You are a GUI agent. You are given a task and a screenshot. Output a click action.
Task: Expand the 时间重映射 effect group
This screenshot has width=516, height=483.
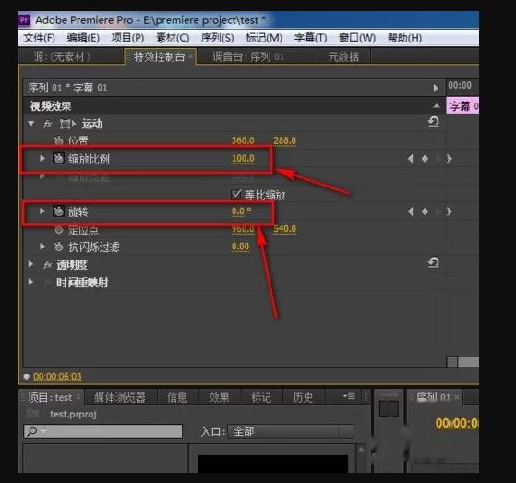coord(31,282)
